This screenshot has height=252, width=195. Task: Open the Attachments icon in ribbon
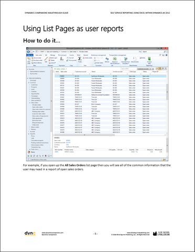(x=135, y=59)
